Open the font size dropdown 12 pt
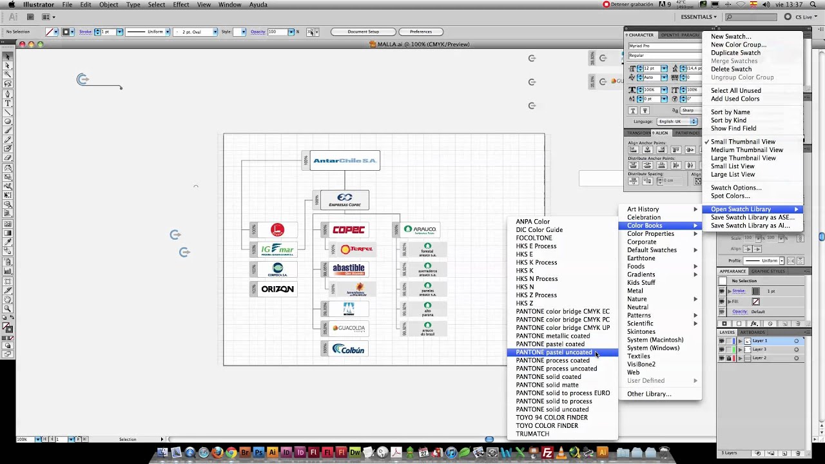825x464 pixels. (663, 68)
